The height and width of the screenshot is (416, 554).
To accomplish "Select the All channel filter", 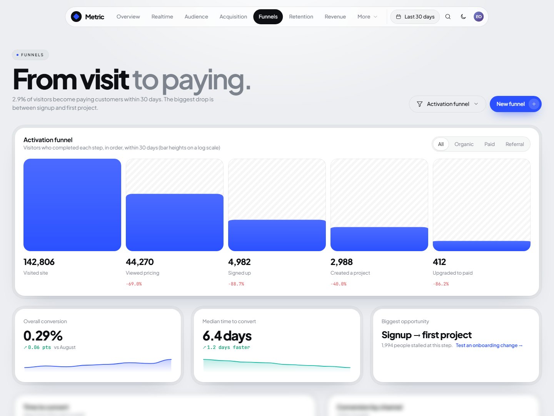I will pos(441,144).
